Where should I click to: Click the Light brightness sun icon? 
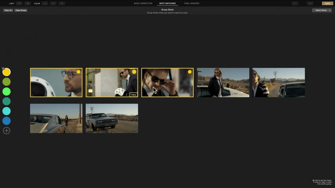pos(19,3)
